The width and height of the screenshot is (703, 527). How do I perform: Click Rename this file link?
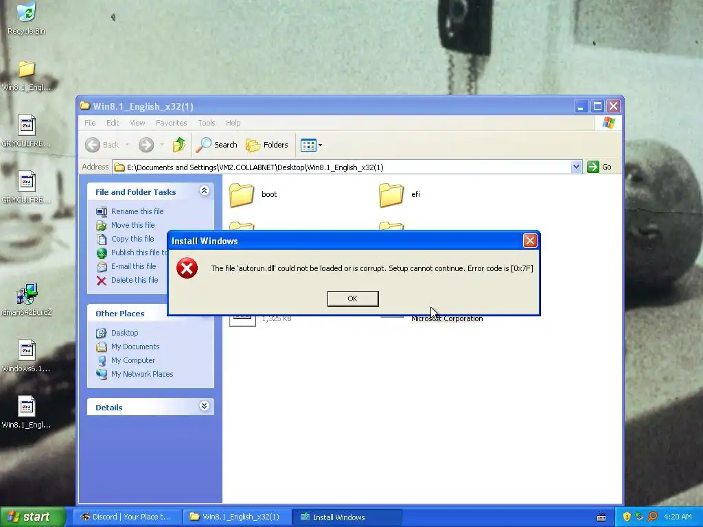coord(137,211)
